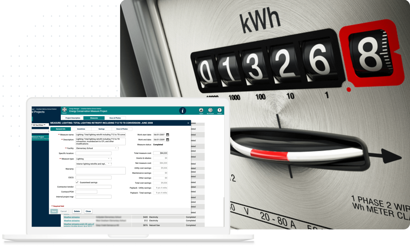Click the Session exclamation icon
Image resolution: width=410 pixels, height=246 pixels.
pyautogui.click(x=219, y=110)
